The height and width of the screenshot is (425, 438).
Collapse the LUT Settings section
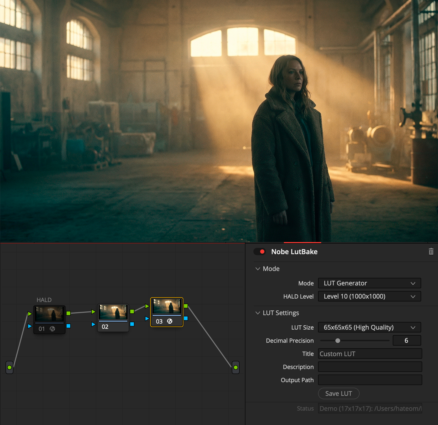(x=258, y=313)
